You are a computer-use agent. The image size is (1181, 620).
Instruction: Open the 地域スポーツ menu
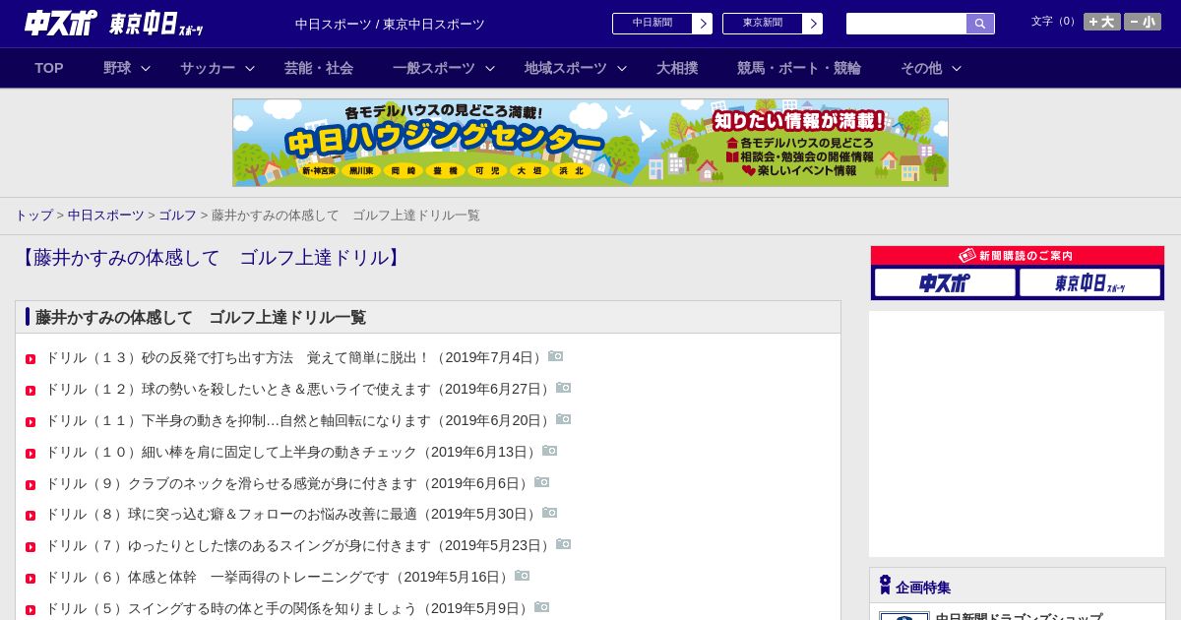566,68
